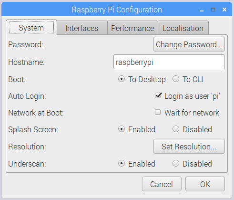Select the Localisation tab
Viewport: 234px width, 200px height.
pyautogui.click(x=183, y=28)
